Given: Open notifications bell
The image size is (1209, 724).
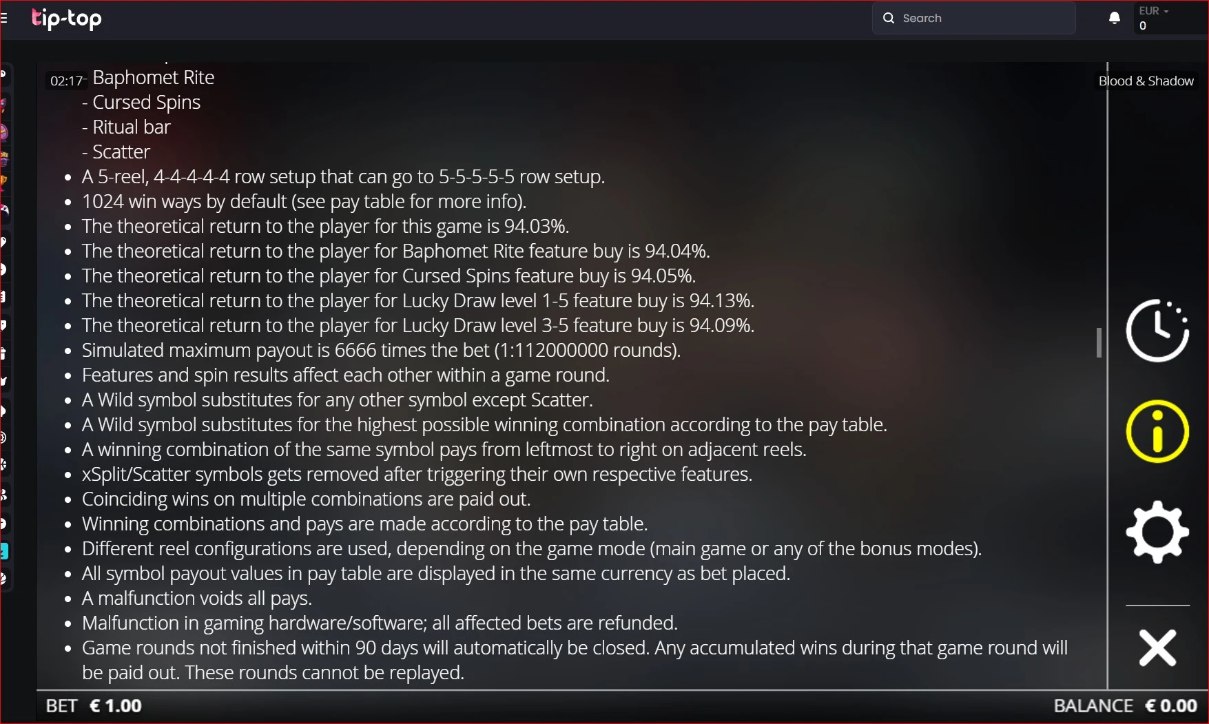Looking at the screenshot, I should pos(1114,19).
